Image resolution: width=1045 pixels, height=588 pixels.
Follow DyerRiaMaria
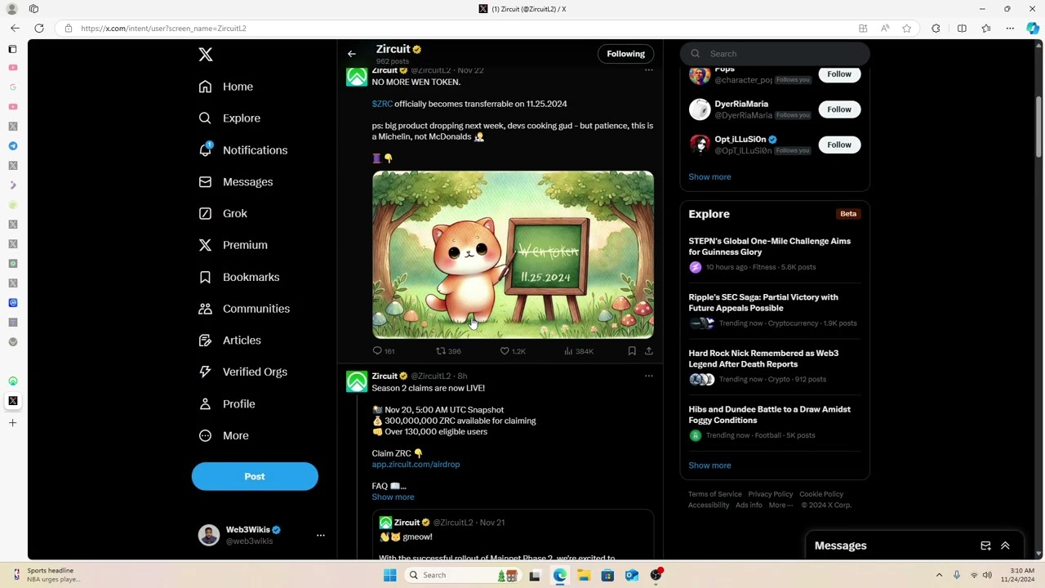(839, 109)
